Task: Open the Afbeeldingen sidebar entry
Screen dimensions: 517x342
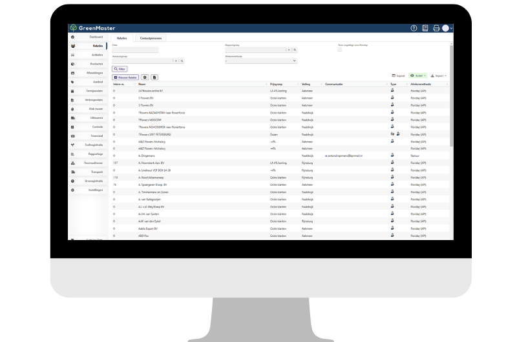Action: pyautogui.click(x=88, y=73)
